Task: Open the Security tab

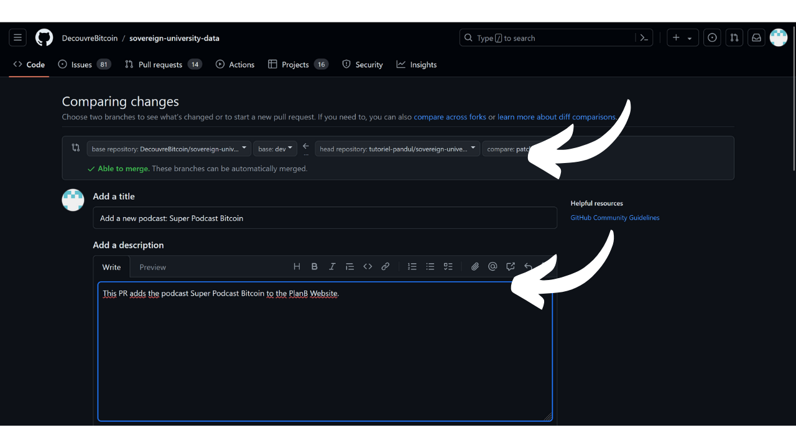Action: point(363,65)
